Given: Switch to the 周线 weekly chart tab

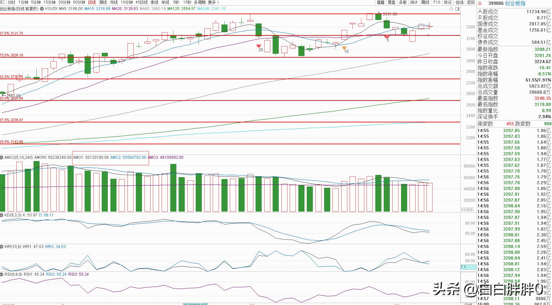Looking at the screenshot, I should click(103, 2).
